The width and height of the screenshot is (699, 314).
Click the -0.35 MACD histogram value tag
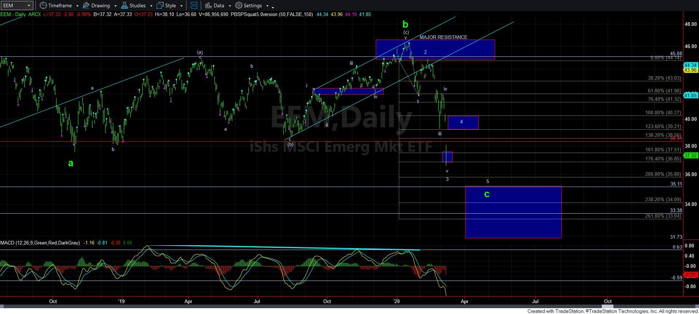691,275
